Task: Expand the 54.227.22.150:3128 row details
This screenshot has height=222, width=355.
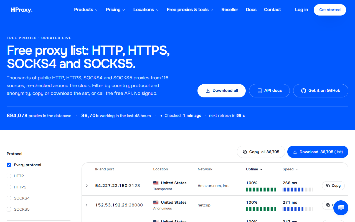Action: point(87,186)
